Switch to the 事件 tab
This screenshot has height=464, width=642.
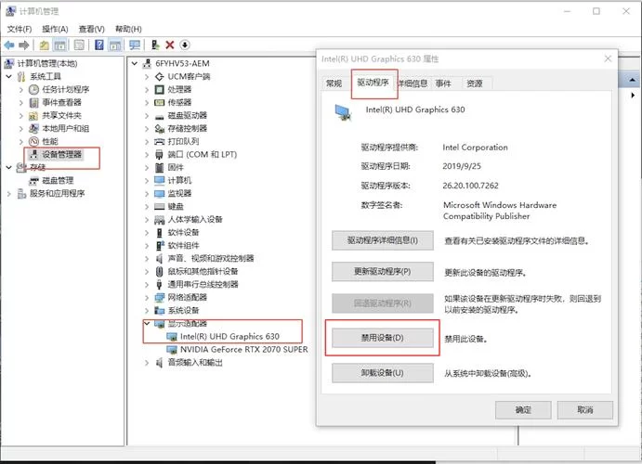coord(443,84)
